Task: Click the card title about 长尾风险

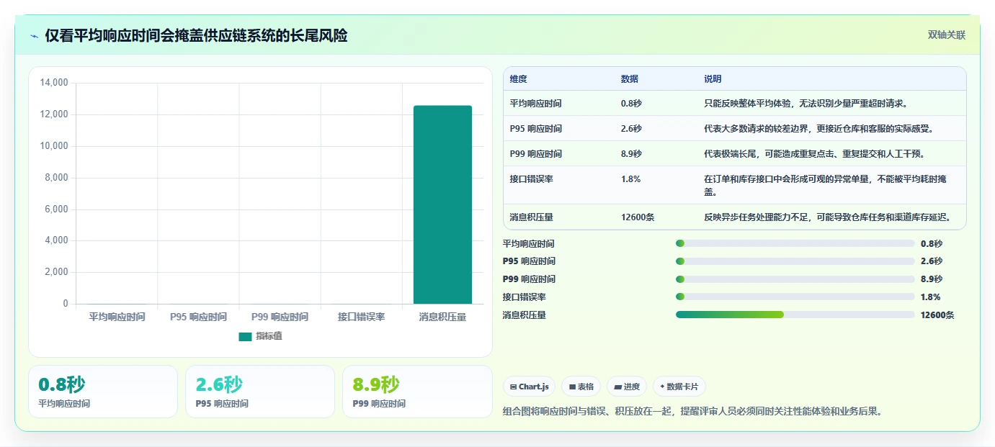Action: [x=196, y=36]
